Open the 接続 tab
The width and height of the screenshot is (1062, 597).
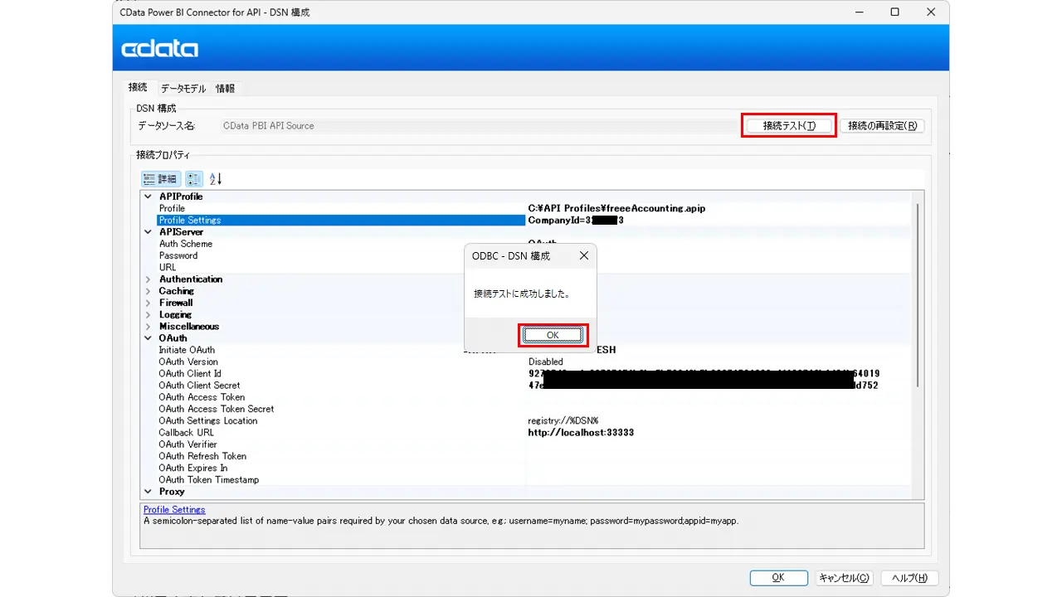pyautogui.click(x=138, y=88)
